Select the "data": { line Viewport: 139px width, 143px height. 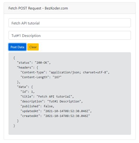click(25, 87)
